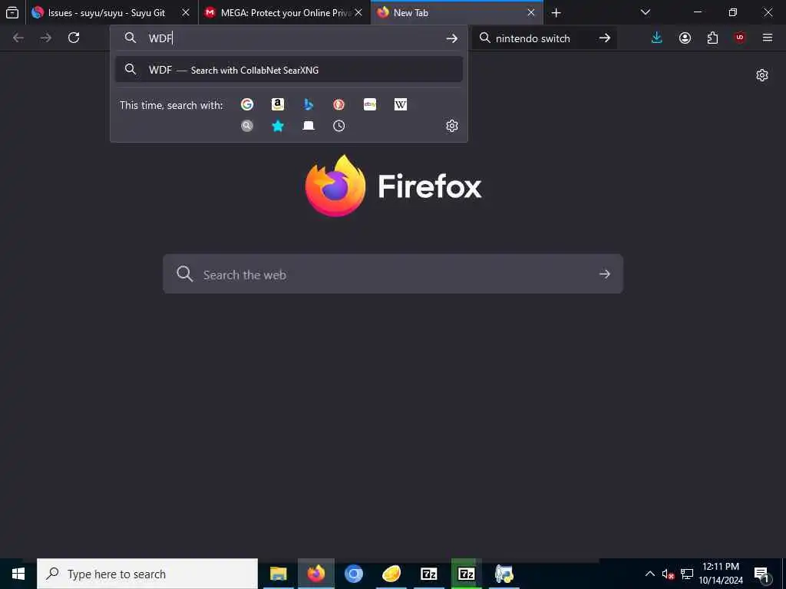Search this time with Bing

(x=309, y=104)
